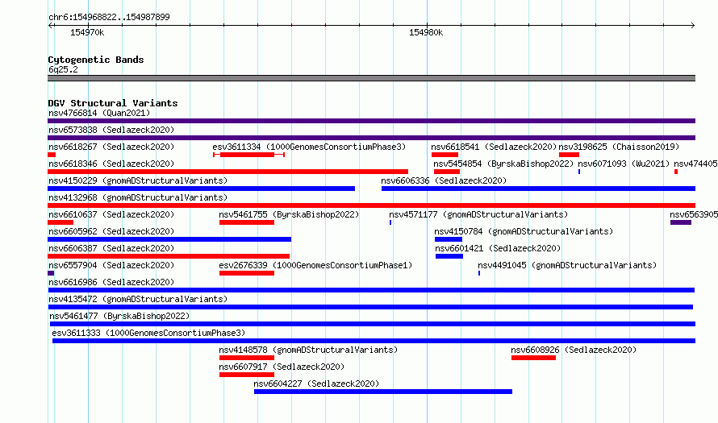The height and width of the screenshot is (423, 718).
Task: Select nsv4491045 (gnomADStructuralVariants) label
Action: tap(567, 265)
